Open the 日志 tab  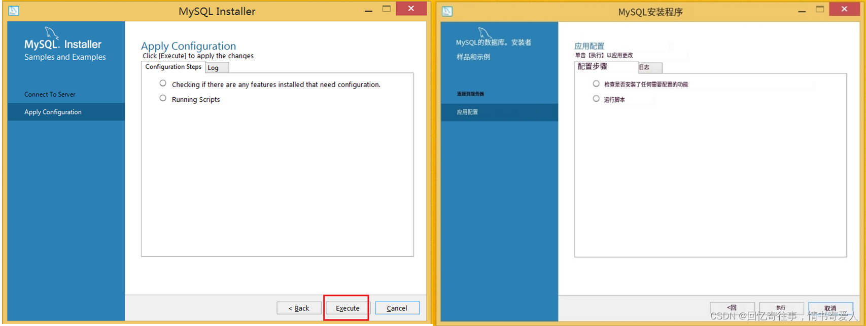[650, 67]
